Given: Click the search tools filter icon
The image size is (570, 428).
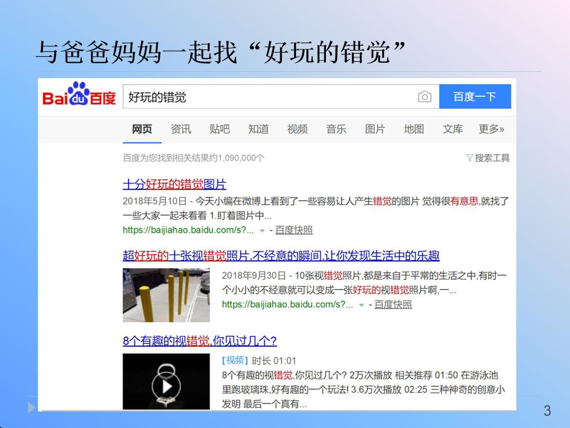Looking at the screenshot, I should coord(470,158).
